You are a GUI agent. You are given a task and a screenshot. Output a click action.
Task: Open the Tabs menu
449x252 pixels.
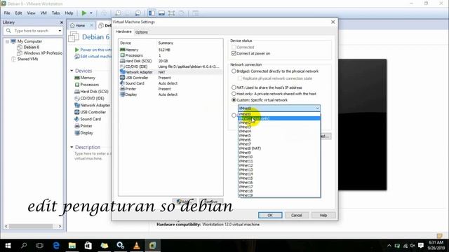coord(55,13)
